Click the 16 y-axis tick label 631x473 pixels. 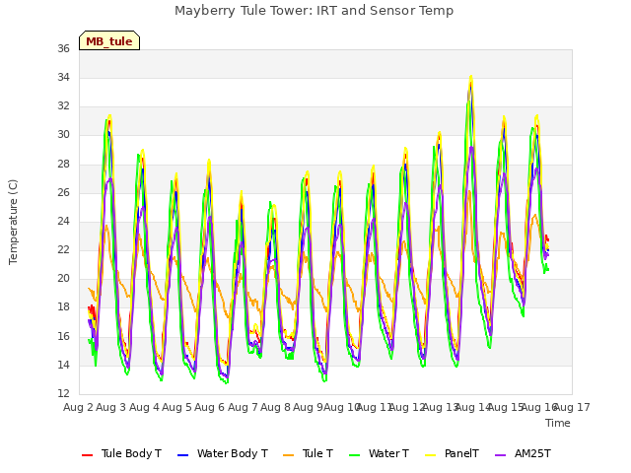click(x=63, y=336)
